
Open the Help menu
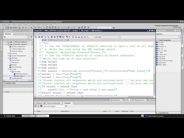pos(51,25)
